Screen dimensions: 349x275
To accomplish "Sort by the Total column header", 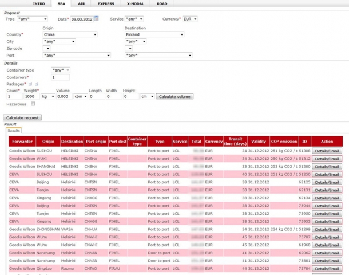I will coord(196,142).
